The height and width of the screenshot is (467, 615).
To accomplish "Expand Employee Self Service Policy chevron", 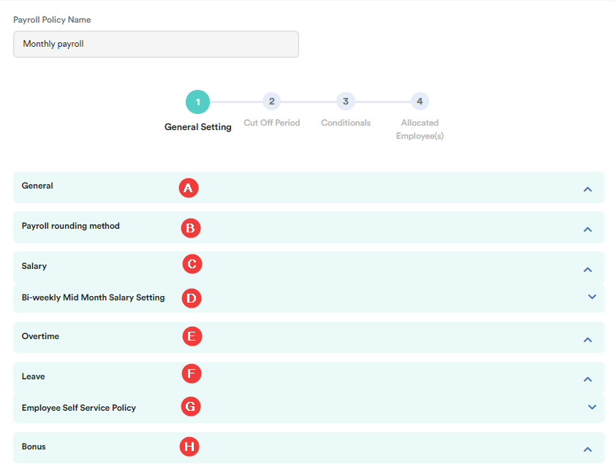I will point(592,407).
